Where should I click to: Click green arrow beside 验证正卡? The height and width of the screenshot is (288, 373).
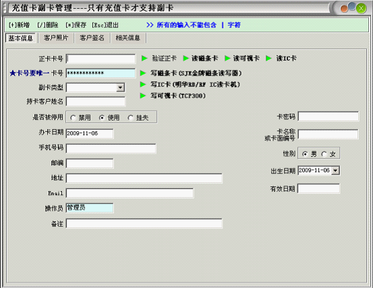pyautogui.click(x=144, y=58)
